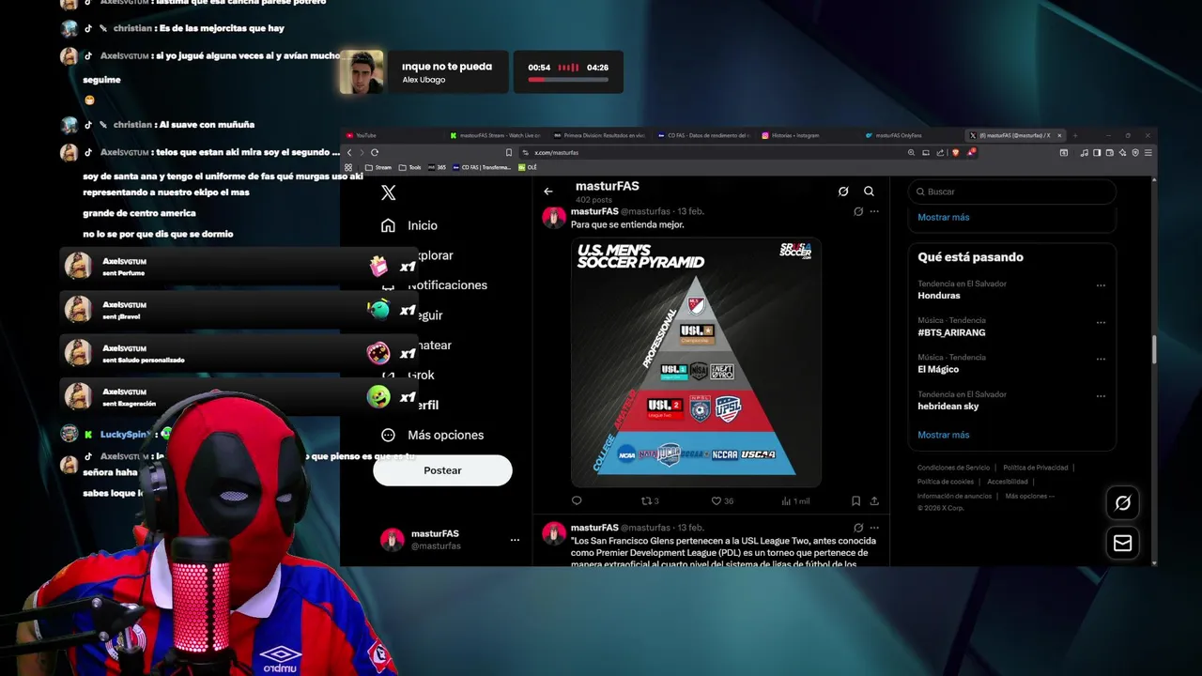Open options for hebridean sky trend

(1101, 396)
